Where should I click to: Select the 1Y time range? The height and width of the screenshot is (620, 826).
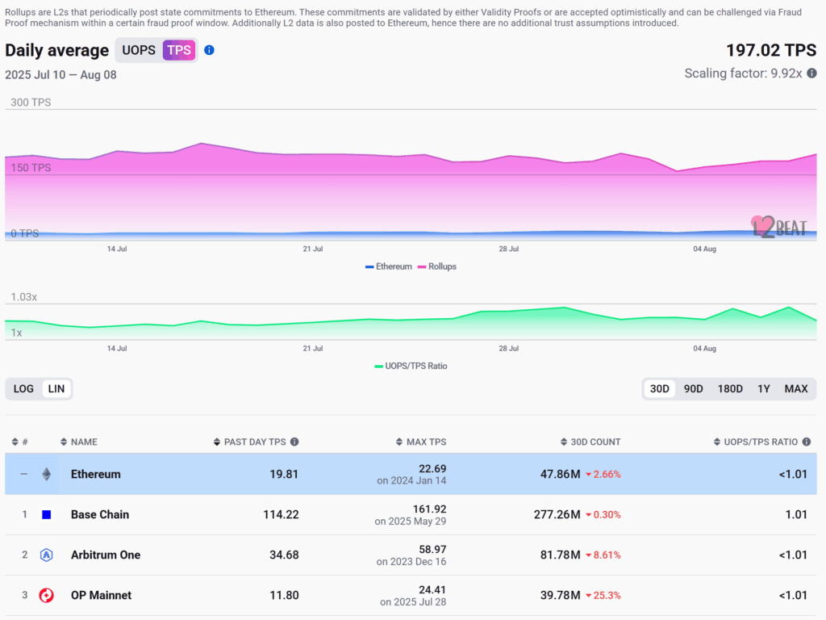pyautogui.click(x=764, y=388)
